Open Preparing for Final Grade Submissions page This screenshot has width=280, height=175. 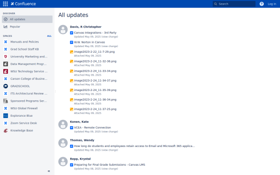coord(110,165)
